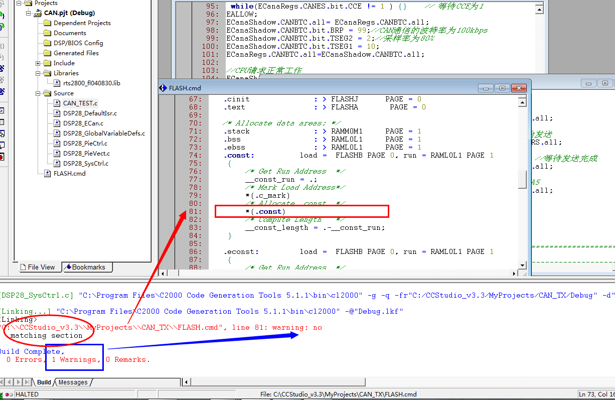This screenshot has width=615, height=400.
Task: Collapse the Libraries folder
Action: [38, 73]
